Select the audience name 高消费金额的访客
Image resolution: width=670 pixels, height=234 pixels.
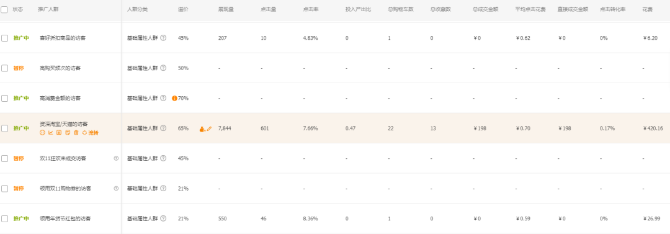tap(60, 98)
